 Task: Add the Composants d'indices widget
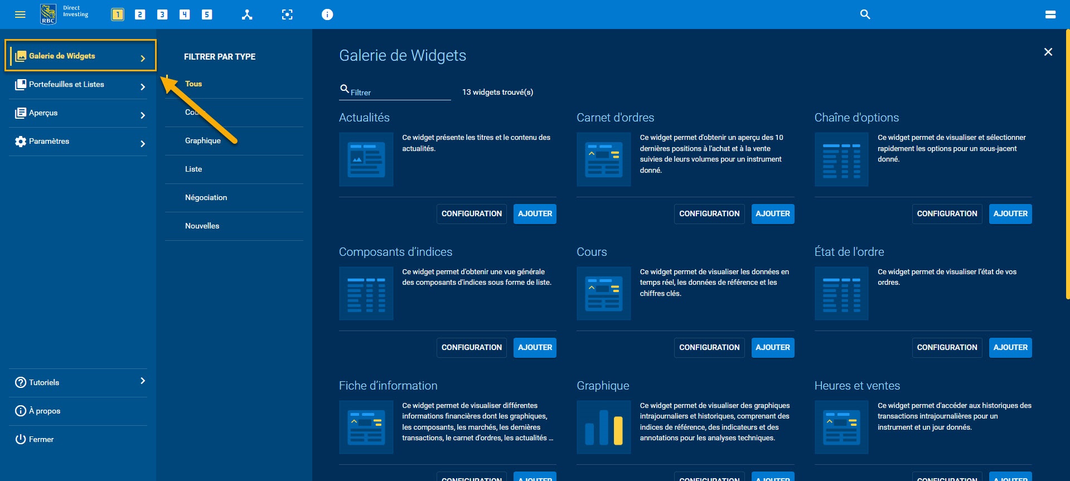point(535,348)
